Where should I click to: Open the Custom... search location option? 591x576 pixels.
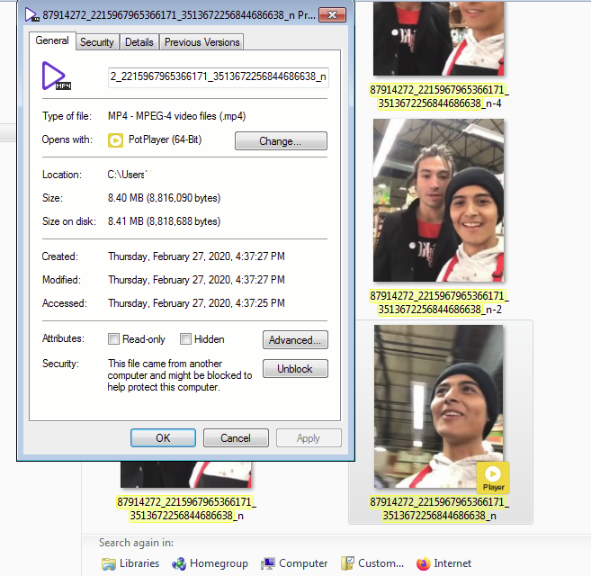[x=372, y=563]
